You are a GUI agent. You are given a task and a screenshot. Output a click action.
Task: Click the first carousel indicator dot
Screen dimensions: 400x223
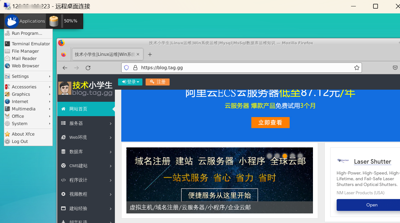[x=269, y=156]
